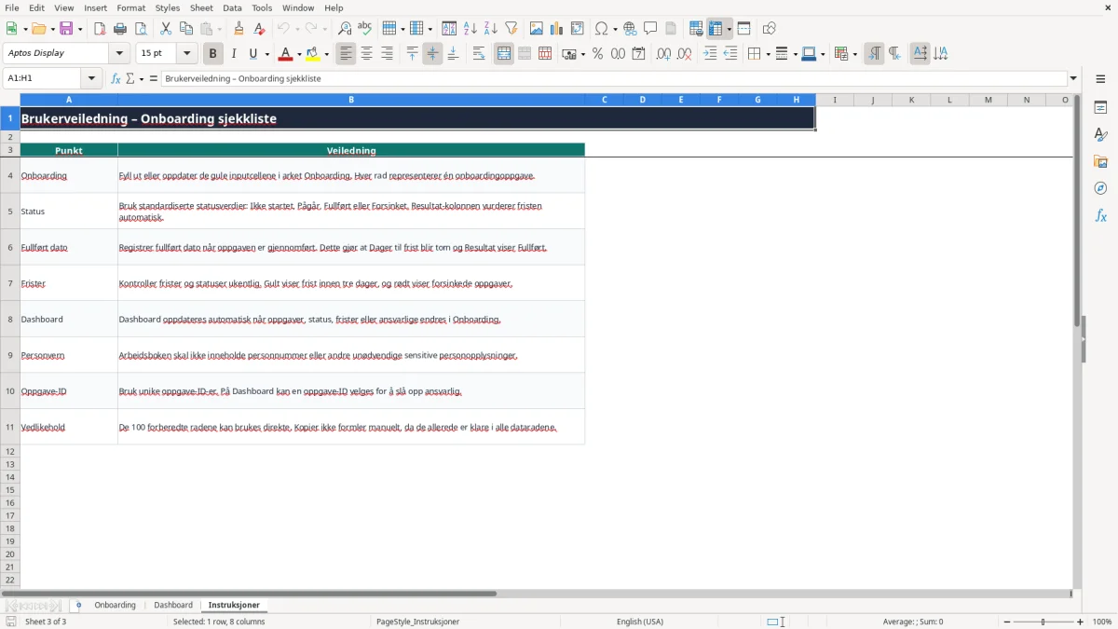Open the sidebar Gallery icon
Image resolution: width=1118 pixels, height=629 pixels.
tap(1100, 162)
